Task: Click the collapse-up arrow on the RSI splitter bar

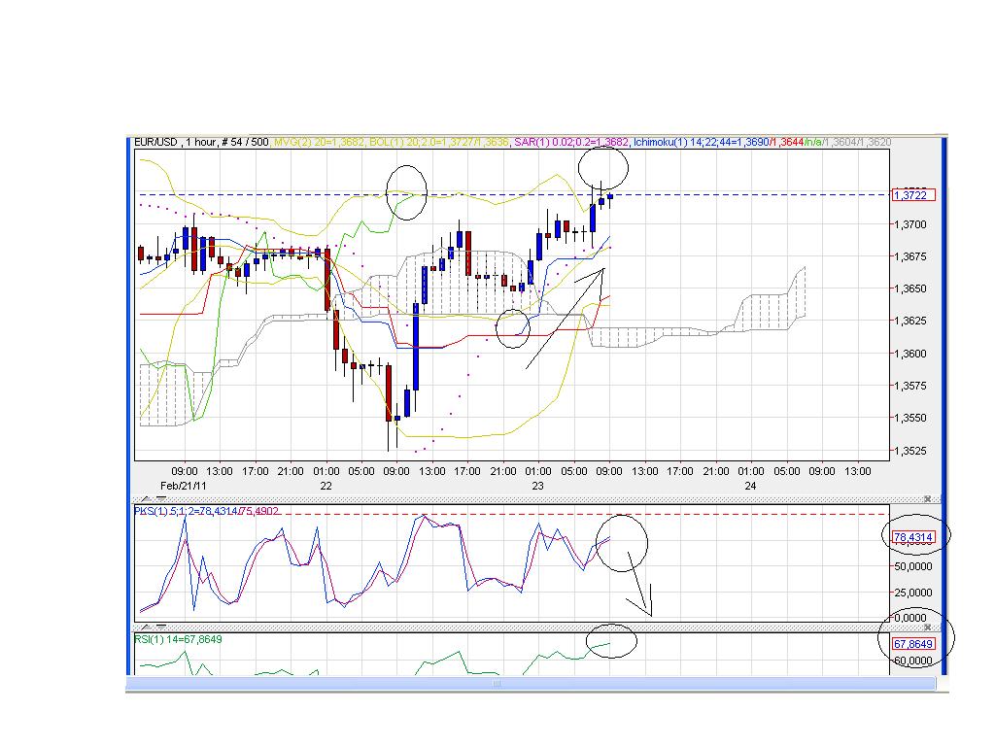Action: (146, 627)
